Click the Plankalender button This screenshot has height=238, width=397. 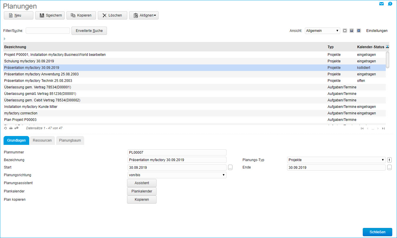click(142, 191)
